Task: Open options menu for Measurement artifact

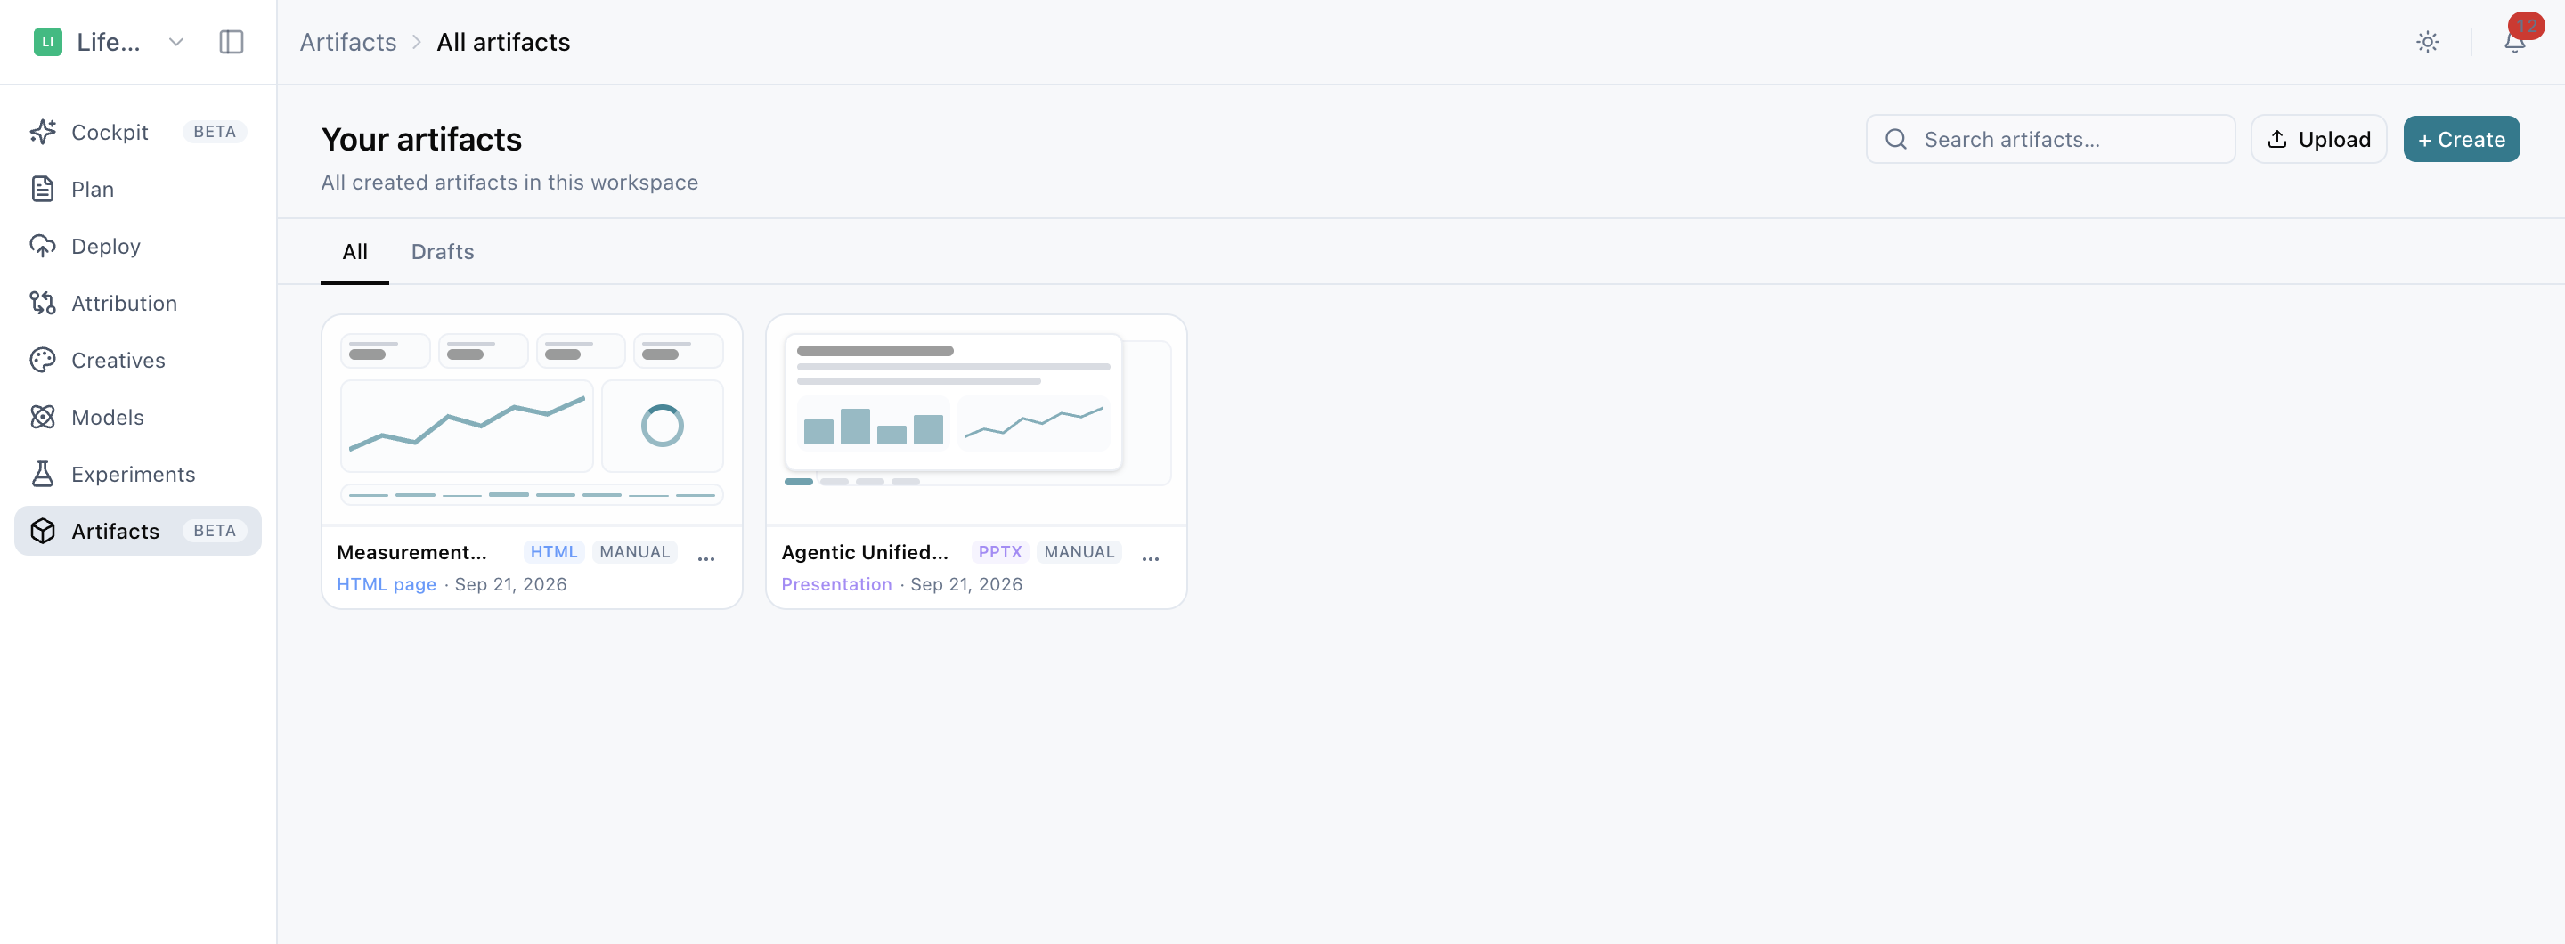Action: point(706,558)
